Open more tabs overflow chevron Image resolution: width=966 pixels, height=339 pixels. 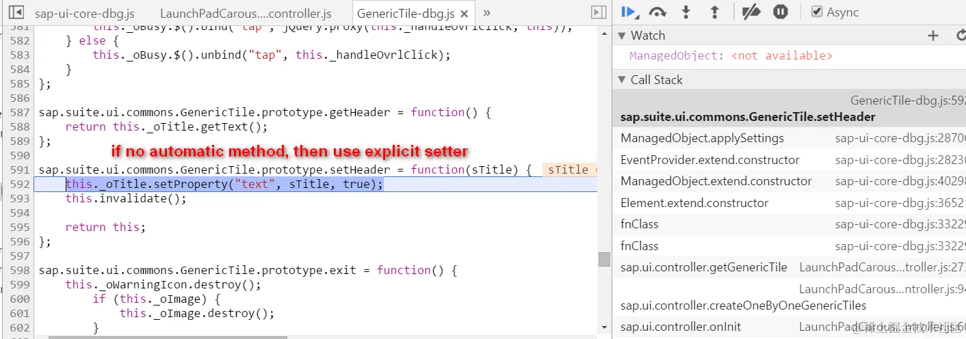(486, 12)
